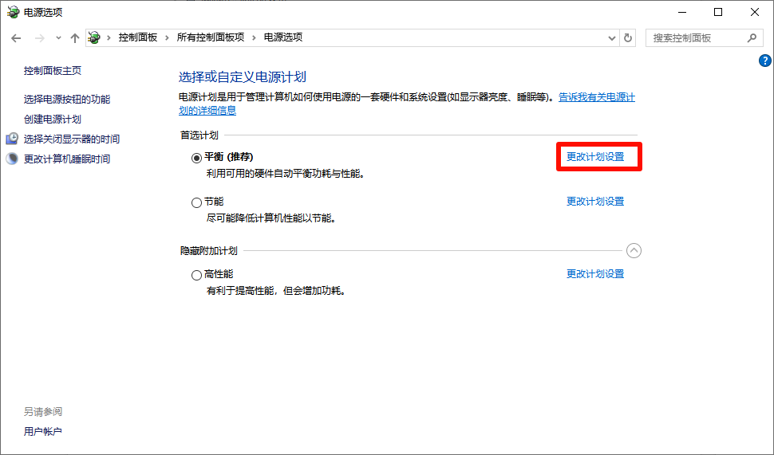Click the forward navigation arrow
Viewport: 774px width, 455px height.
(x=39, y=38)
